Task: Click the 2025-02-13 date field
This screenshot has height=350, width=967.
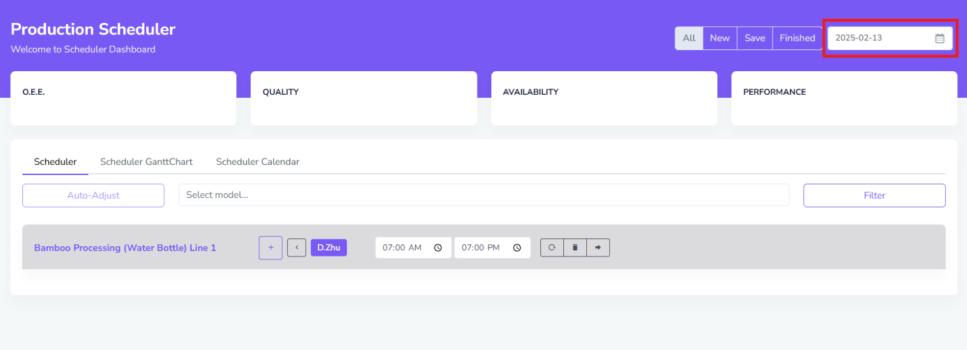Action: click(876, 38)
